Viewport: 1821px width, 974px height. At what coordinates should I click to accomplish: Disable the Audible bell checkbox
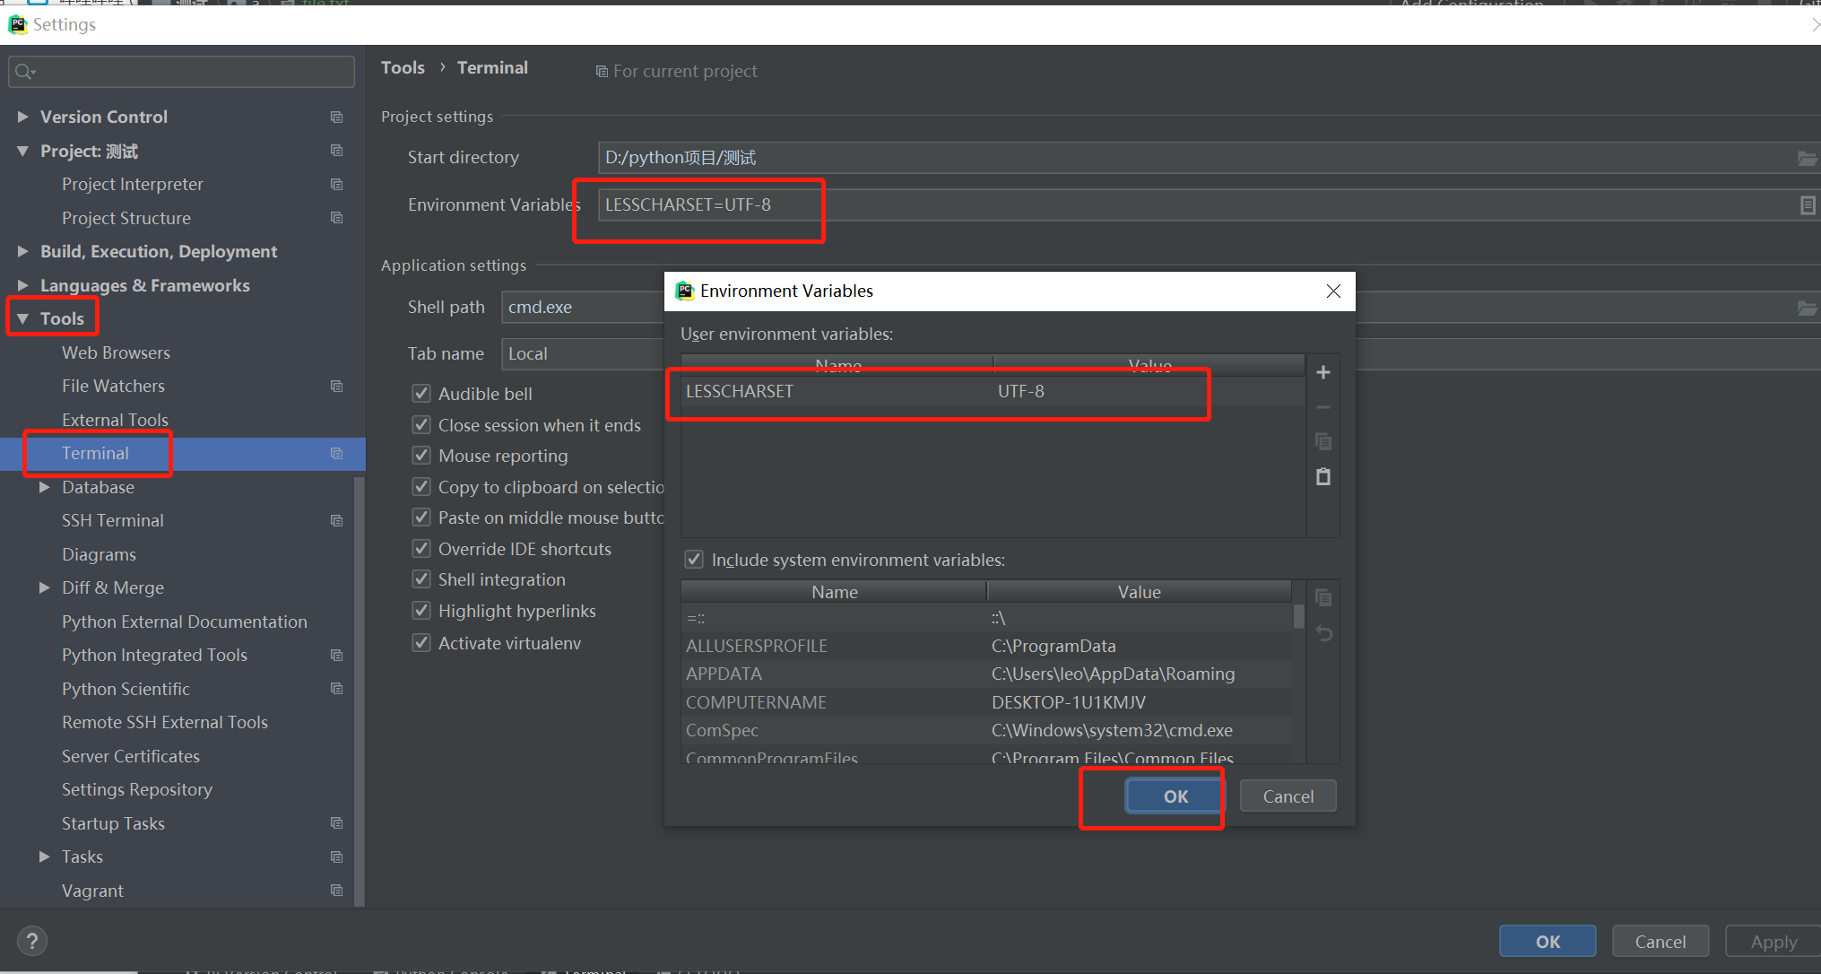click(x=421, y=394)
